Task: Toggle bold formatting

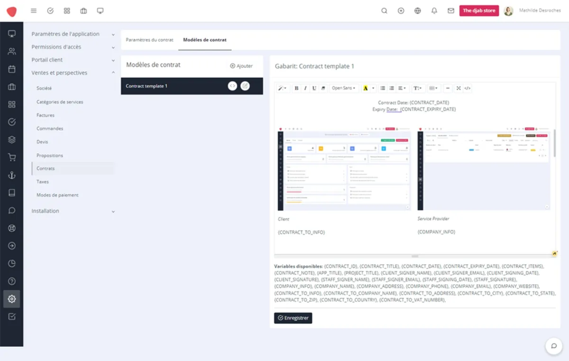Action: click(x=296, y=88)
